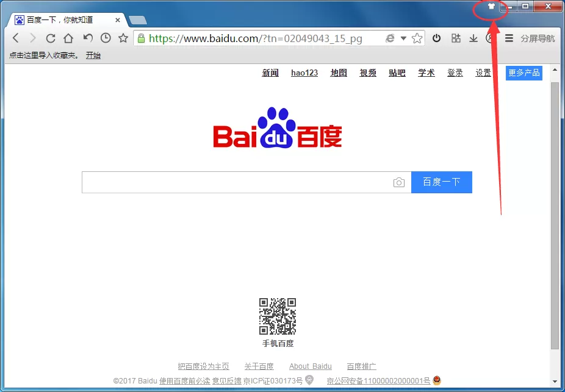Click the 手机百度 QR code

278,316
